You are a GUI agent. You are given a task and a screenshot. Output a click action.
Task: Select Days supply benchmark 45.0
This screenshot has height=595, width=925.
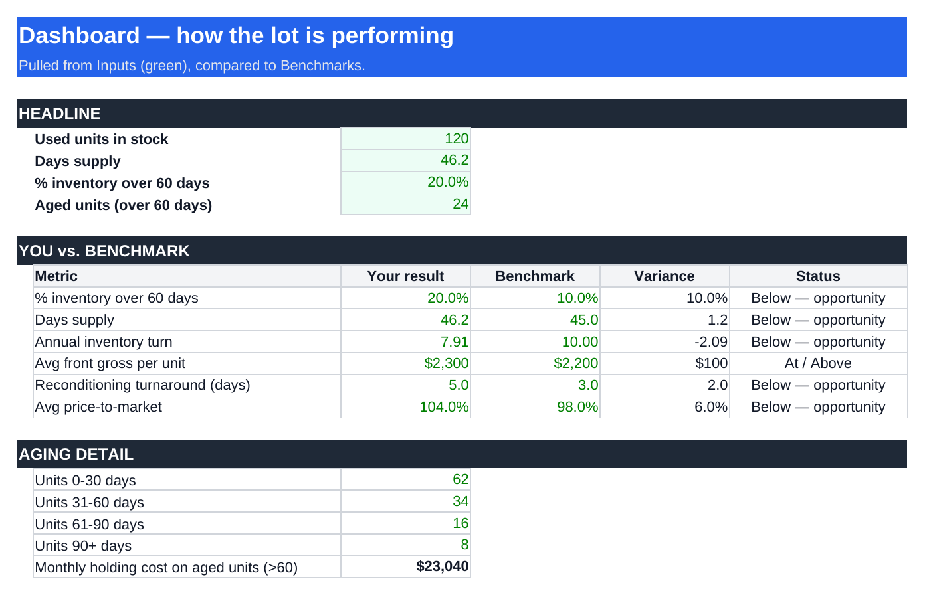(535, 320)
